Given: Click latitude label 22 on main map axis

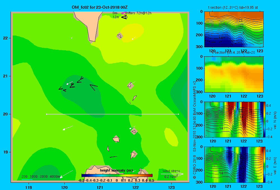Looking at the screenshot, I should point(5,38).
